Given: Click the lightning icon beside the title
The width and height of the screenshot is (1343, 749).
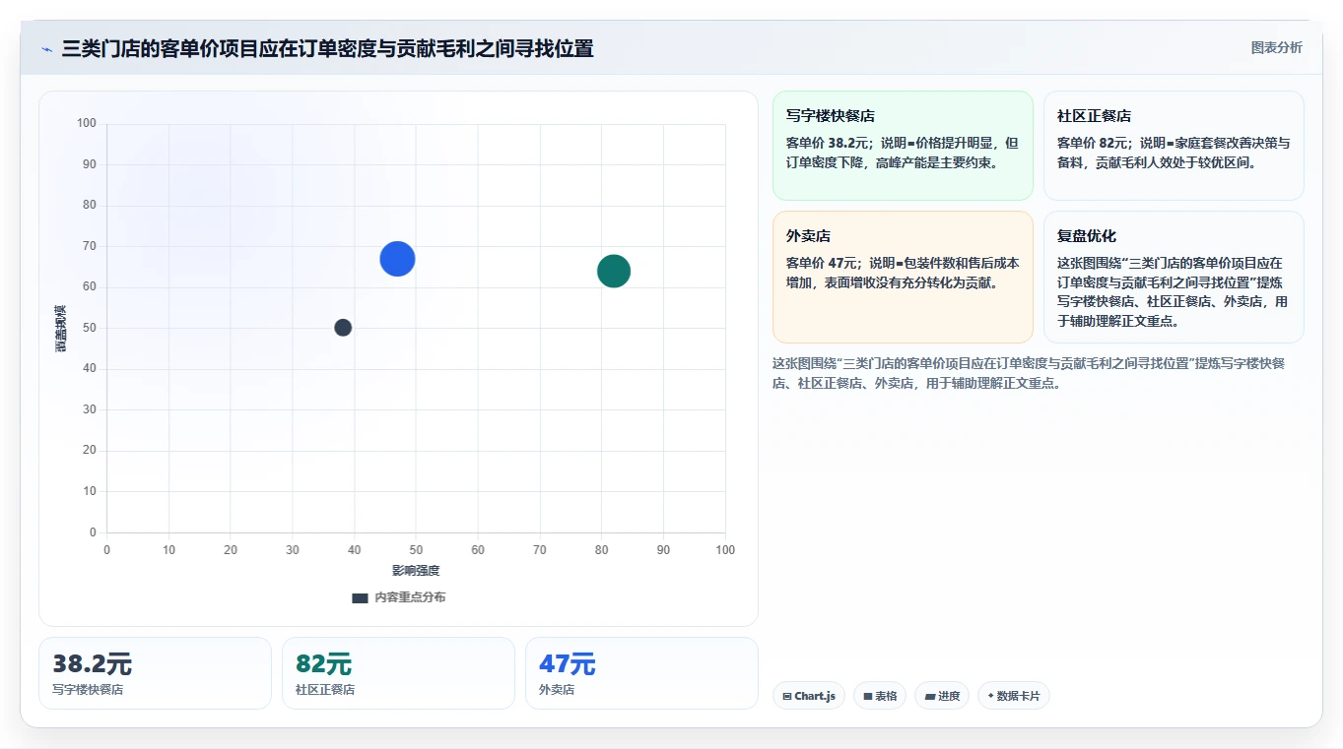Looking at the screenshot, I should tap(46, 49).
